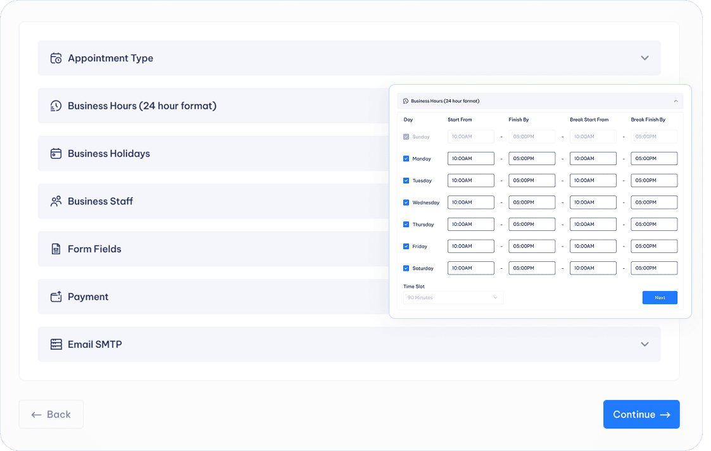This screenshot has height=451, width=711.
Task: Click the Next button in Business Hours
Action: 660,297
